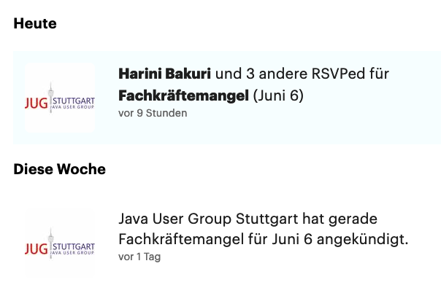Click 'STUTTGART' wordmark in the Heute logo
Image resolution: width=441 pixels, height=285 pixels.
click(74, 101)
